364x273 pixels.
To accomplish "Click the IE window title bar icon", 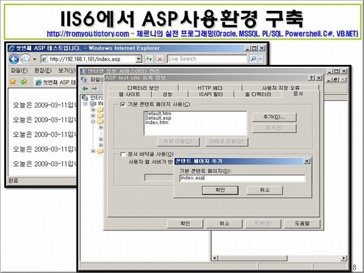I will click(12, 49).
